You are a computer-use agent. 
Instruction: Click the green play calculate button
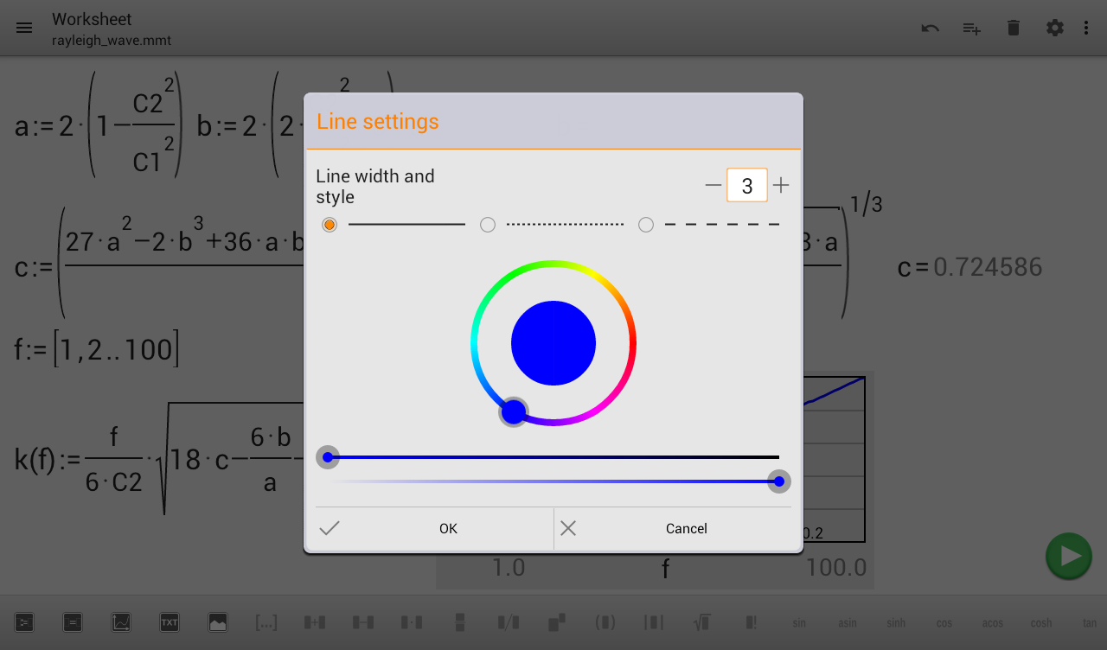pyautogui.click(x=1068, y=556)
